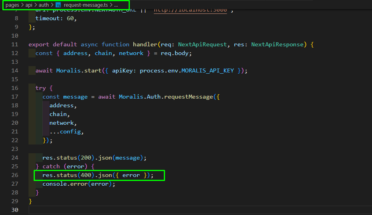Click the request-message.ts breadcrumb file name
The image size is (372, 215).
coord(85,5)
